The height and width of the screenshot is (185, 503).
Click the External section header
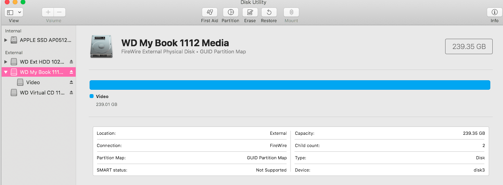pos(14,53)
